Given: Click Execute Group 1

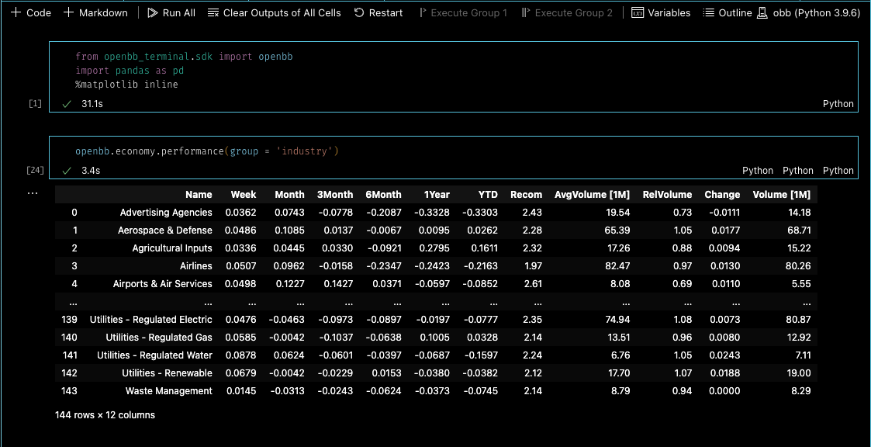Looking at the screenshot, I should pyautogui.click(x=463, y=12).
